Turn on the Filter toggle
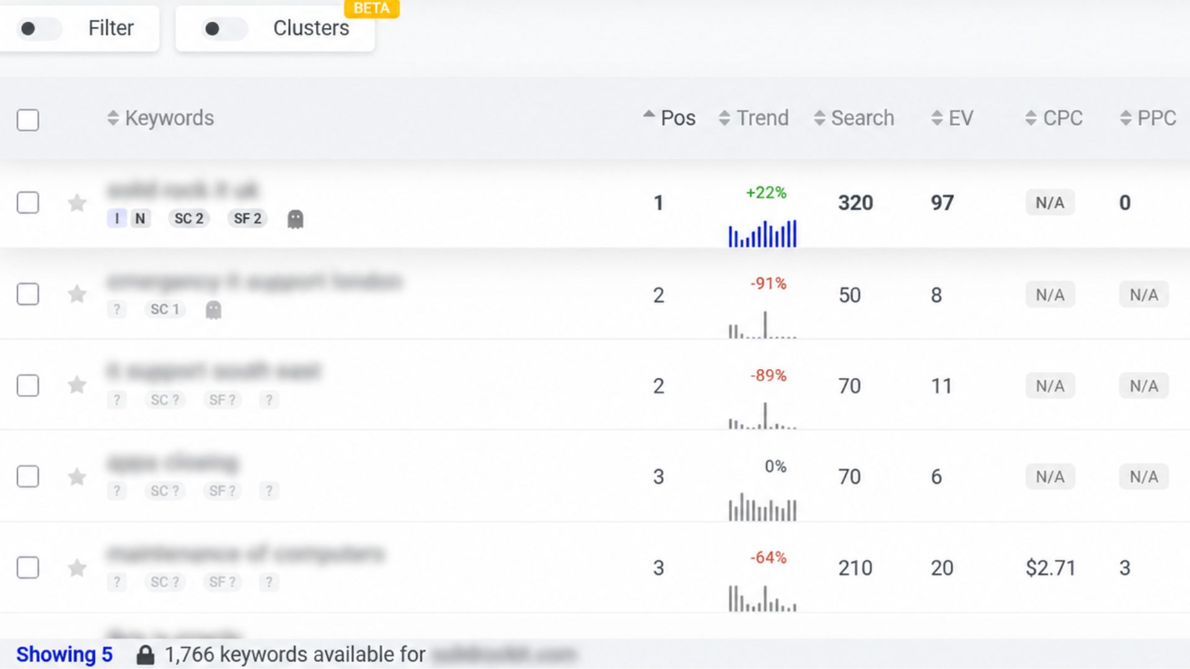Viewport: 1190px width, 669px height. [38, 28]
